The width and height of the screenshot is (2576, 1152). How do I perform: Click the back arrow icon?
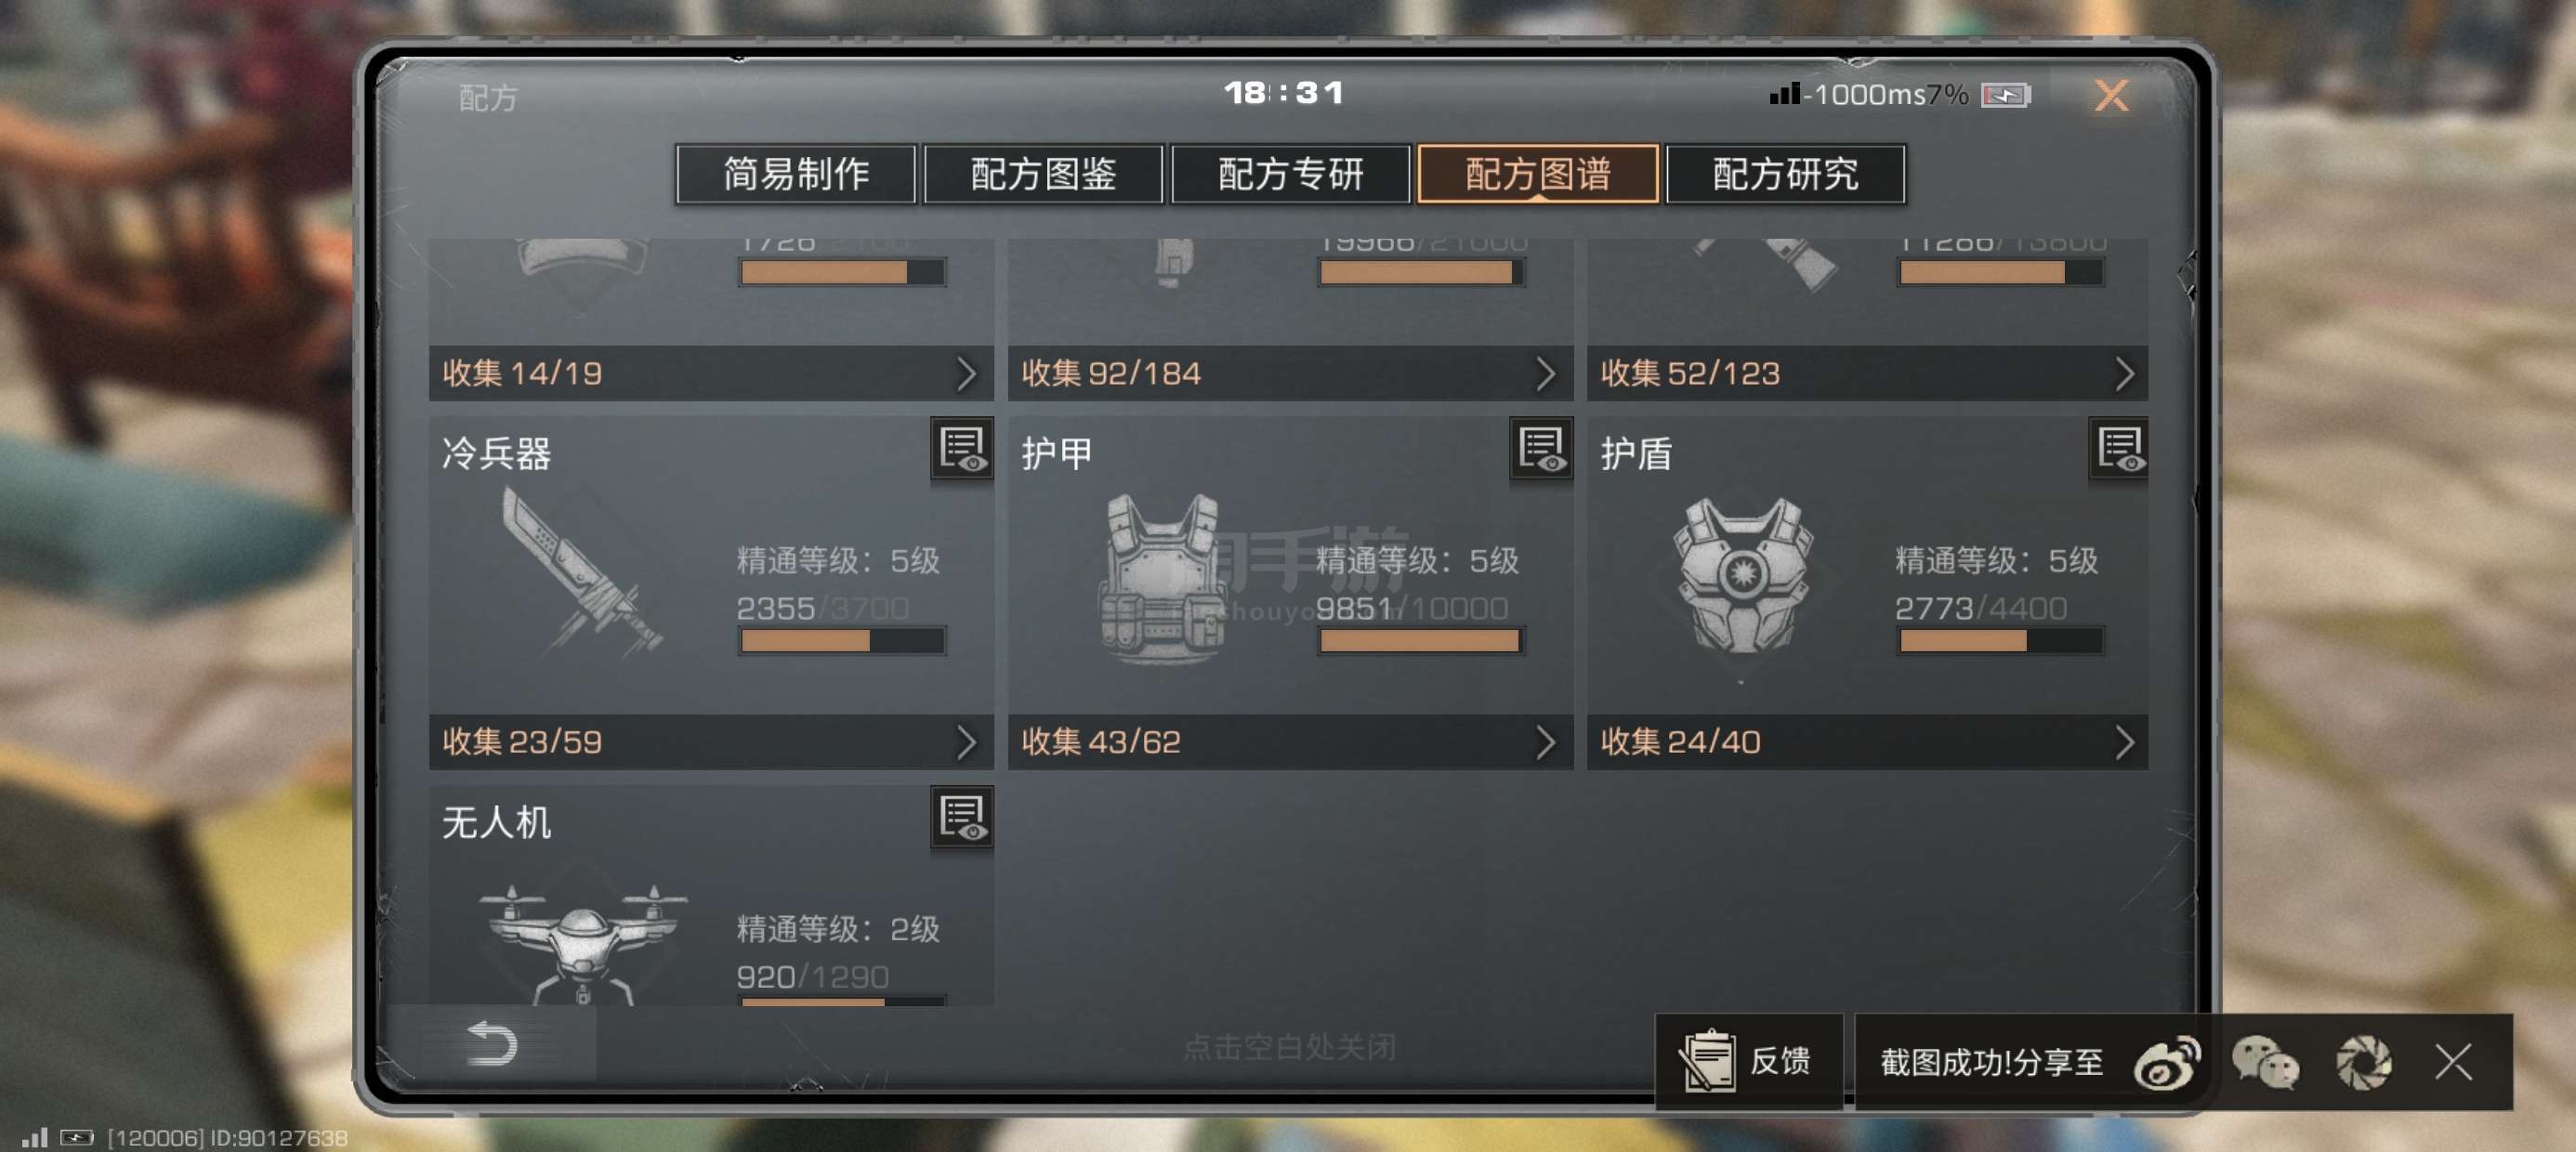(x=492, y=1044)
